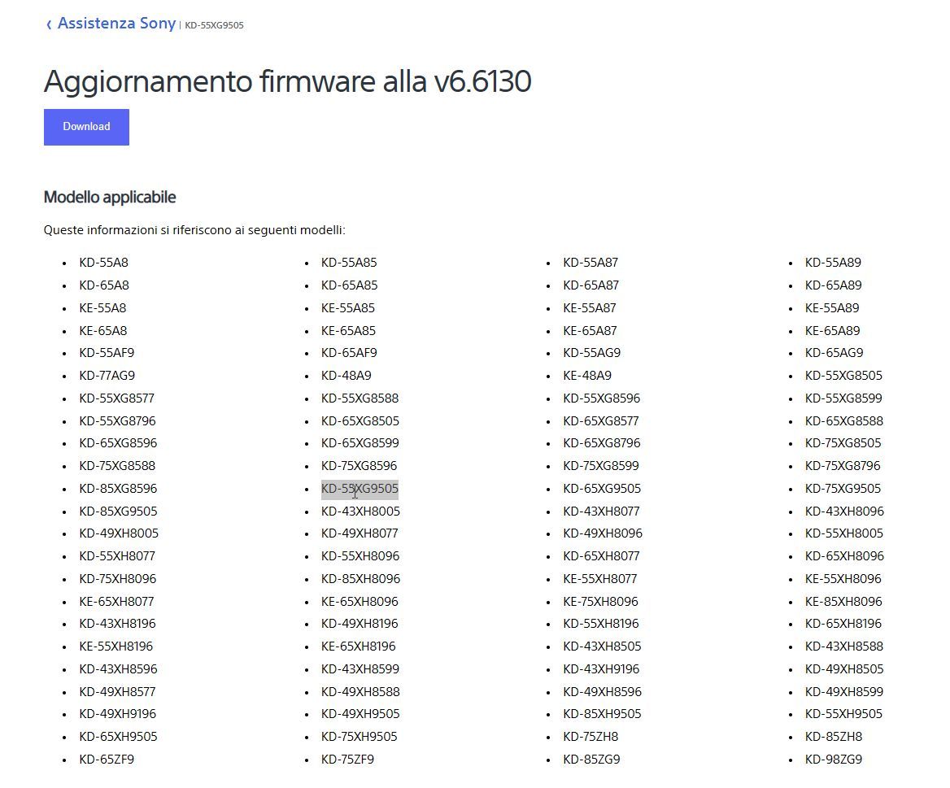Click the KD-85ZG9 model entry
The height and width of the screenshot is (788, 950).
[x=591, y=760]
